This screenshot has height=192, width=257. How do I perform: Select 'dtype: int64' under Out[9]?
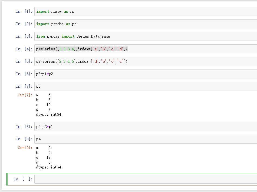[48, 167]
